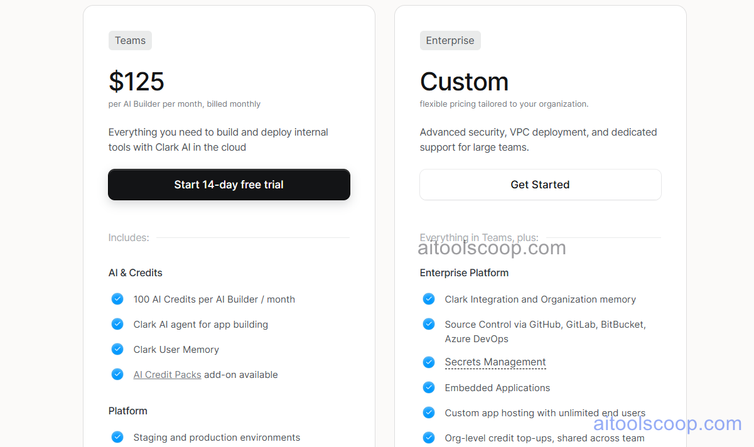Click the Enterprise plan description paragraph
Viewport: 754px width, 447px height.
coord(539,140)
